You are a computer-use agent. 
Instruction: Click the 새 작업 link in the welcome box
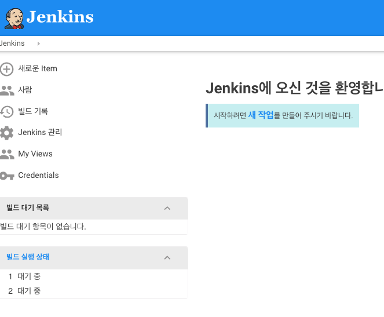pos(261,115)
